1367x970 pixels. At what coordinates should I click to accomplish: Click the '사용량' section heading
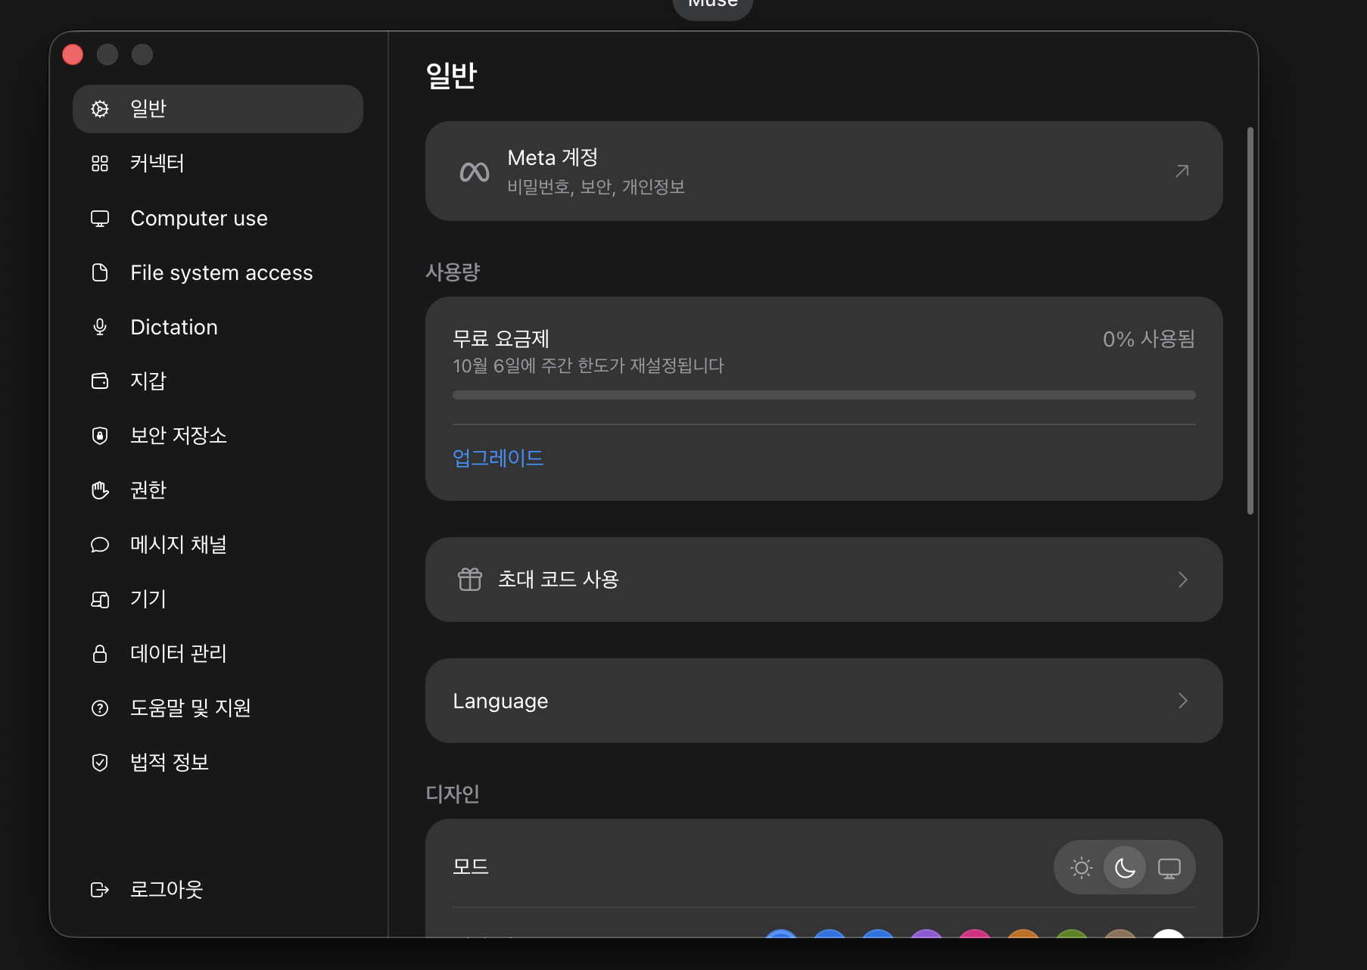click(453, 272)
